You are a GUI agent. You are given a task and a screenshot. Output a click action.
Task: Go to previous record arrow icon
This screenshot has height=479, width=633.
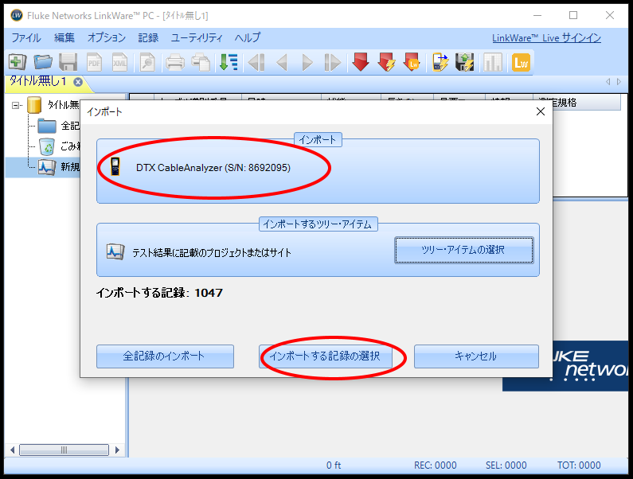click(282, 62)
